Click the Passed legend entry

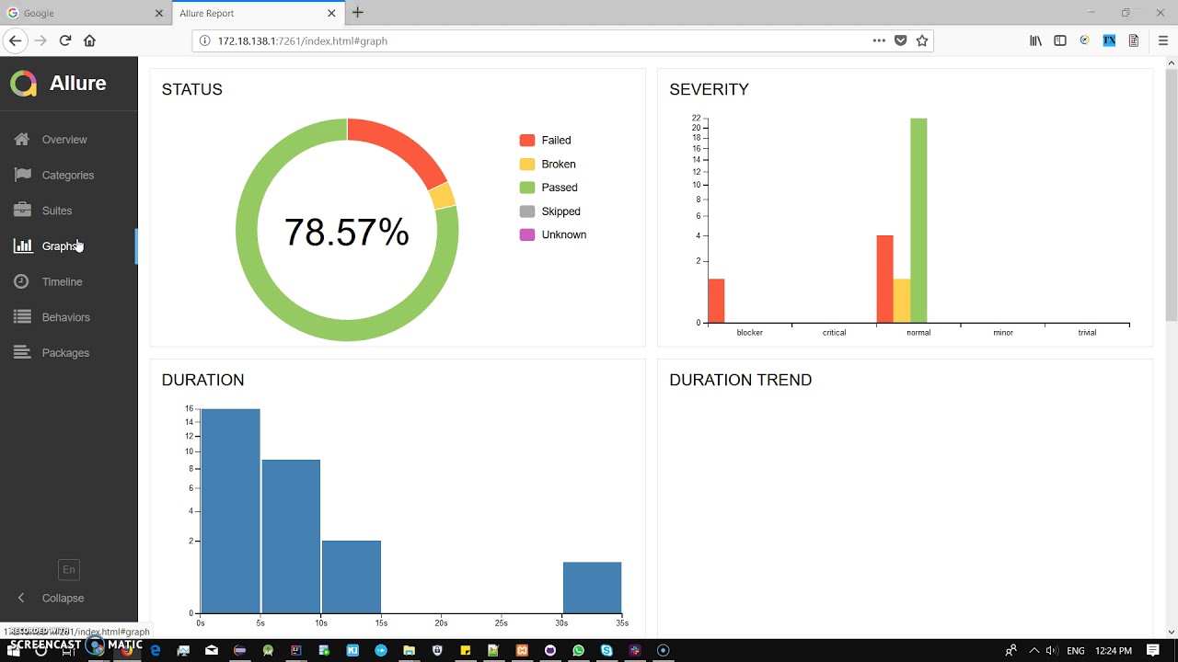tap(549, 188)
